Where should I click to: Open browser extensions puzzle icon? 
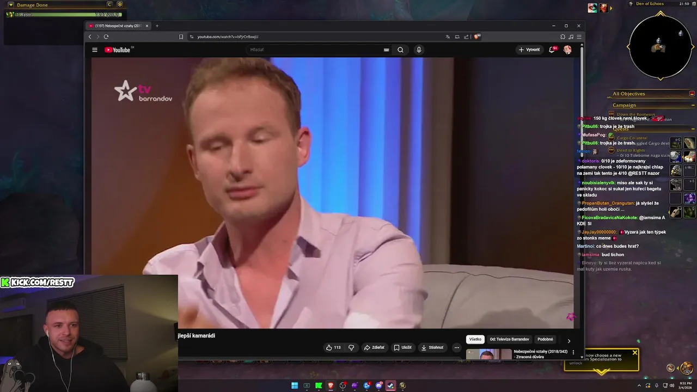tap(563, 36)
